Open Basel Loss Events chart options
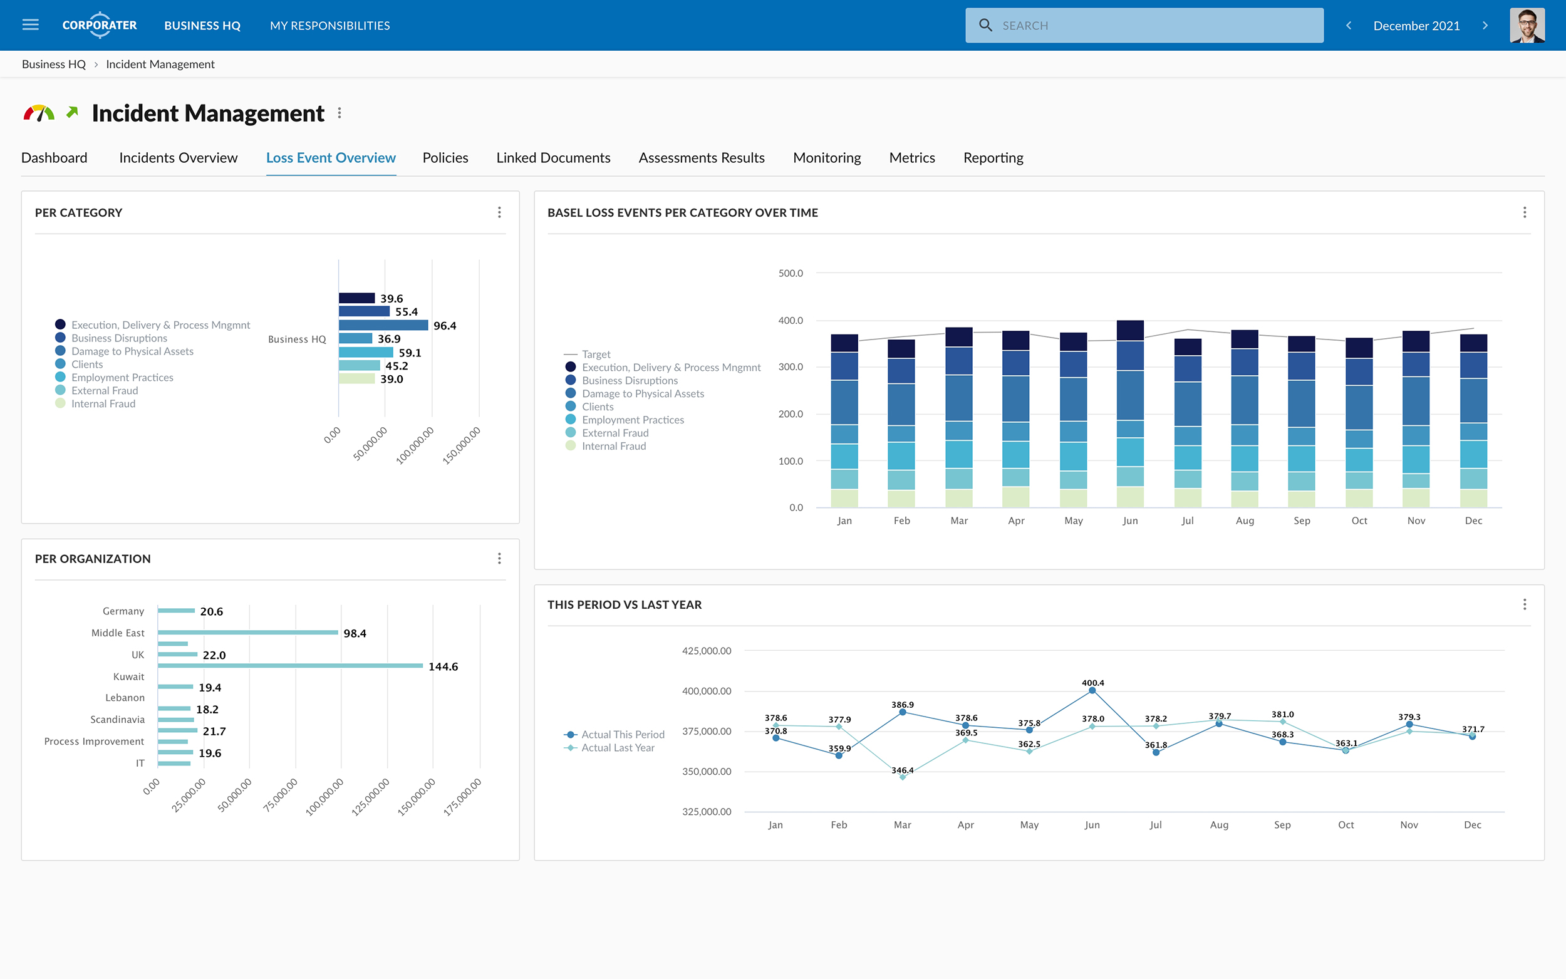This screenshot has width=1566, height=979. [1524, 212]
